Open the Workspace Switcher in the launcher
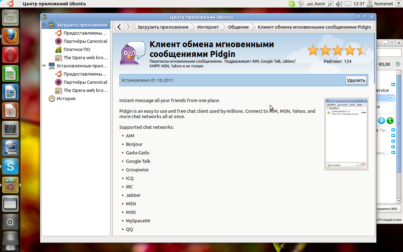The height and width of the screenshot is (252, 403). click(x=11, y=203)
